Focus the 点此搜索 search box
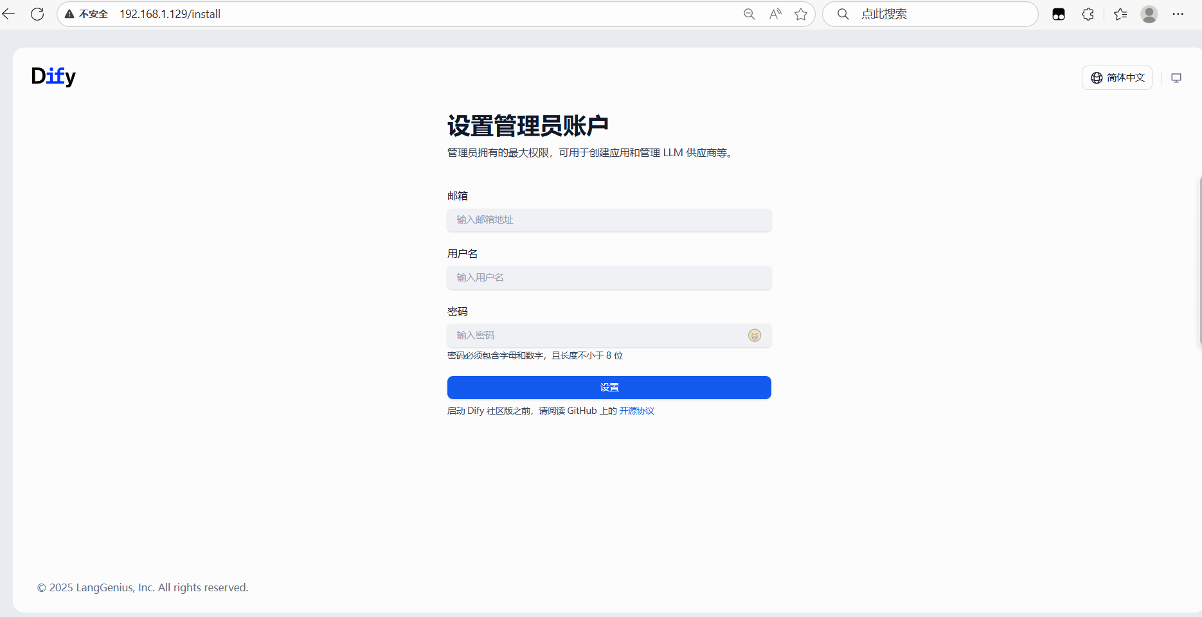 pos(930,14)
